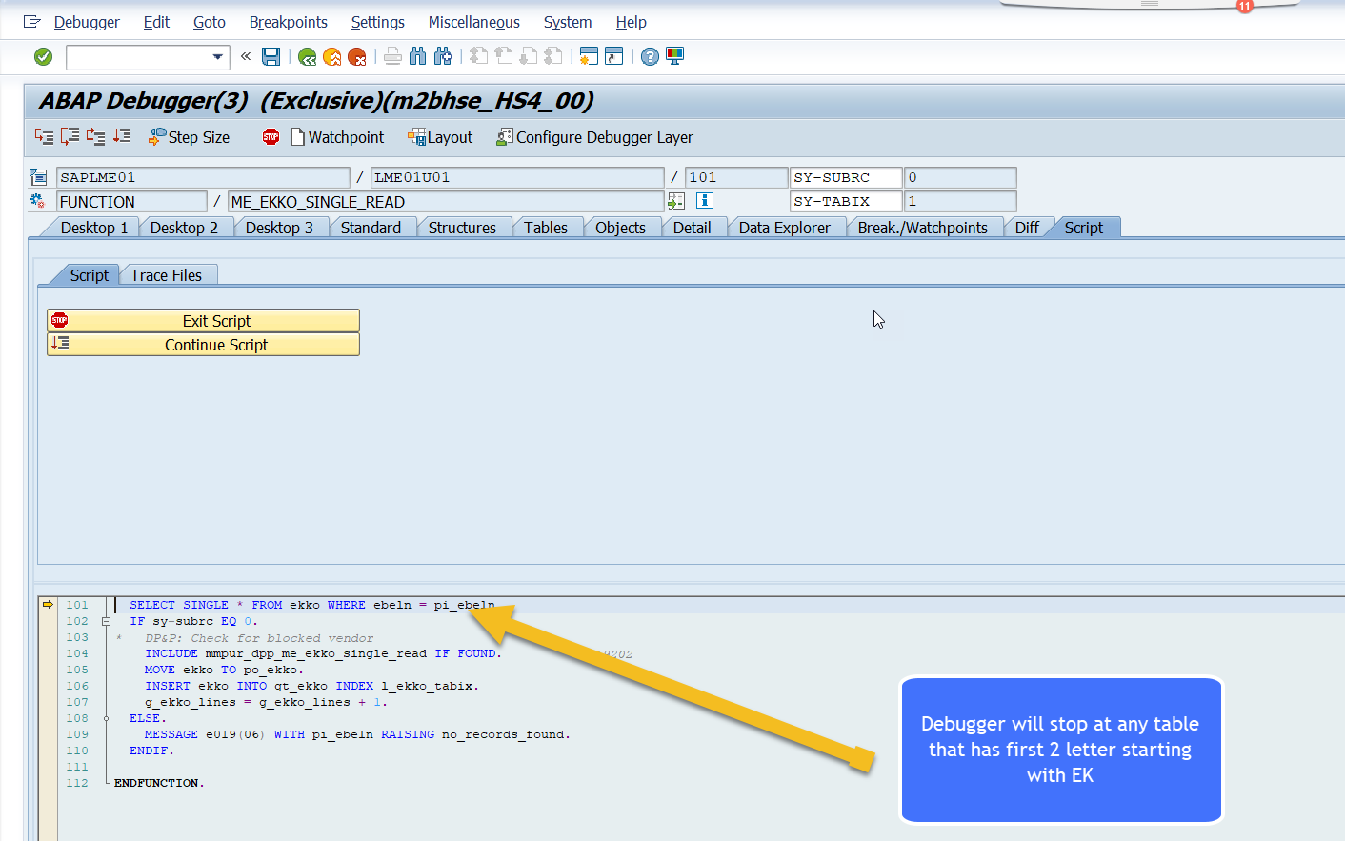Switch to the Detail tab
Viewport: 1345px width, 841px height.
(692, 228)
